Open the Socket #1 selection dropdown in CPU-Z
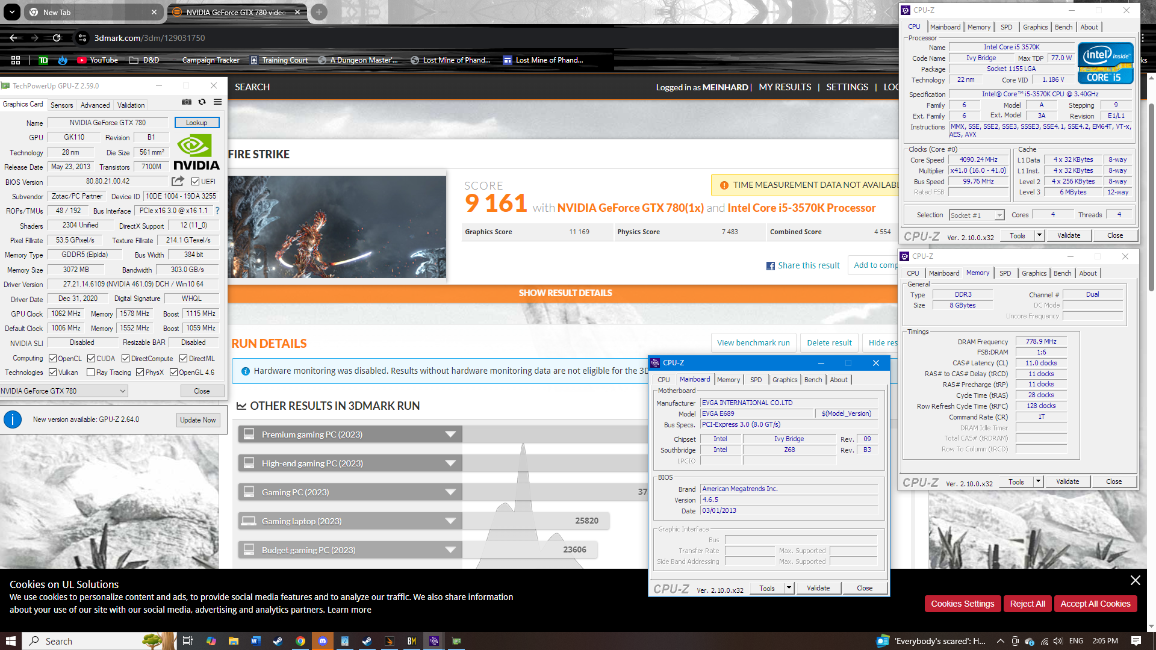The width and height of the screenshot is (1156, 650). (x=977, y=215)
